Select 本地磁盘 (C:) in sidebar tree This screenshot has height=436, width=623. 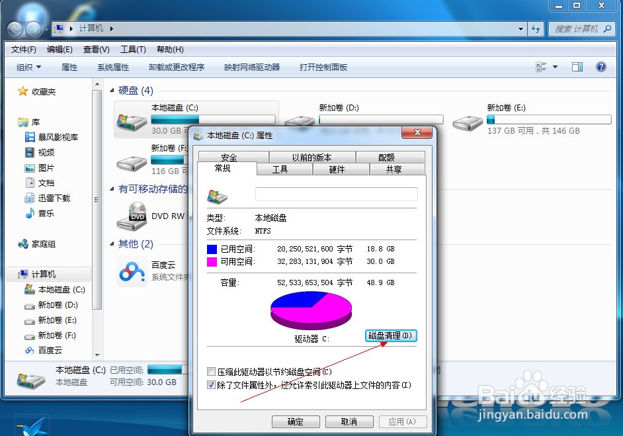55,289
